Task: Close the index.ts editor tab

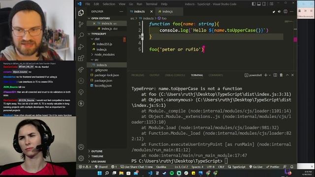Action: [x=152, y=12]
